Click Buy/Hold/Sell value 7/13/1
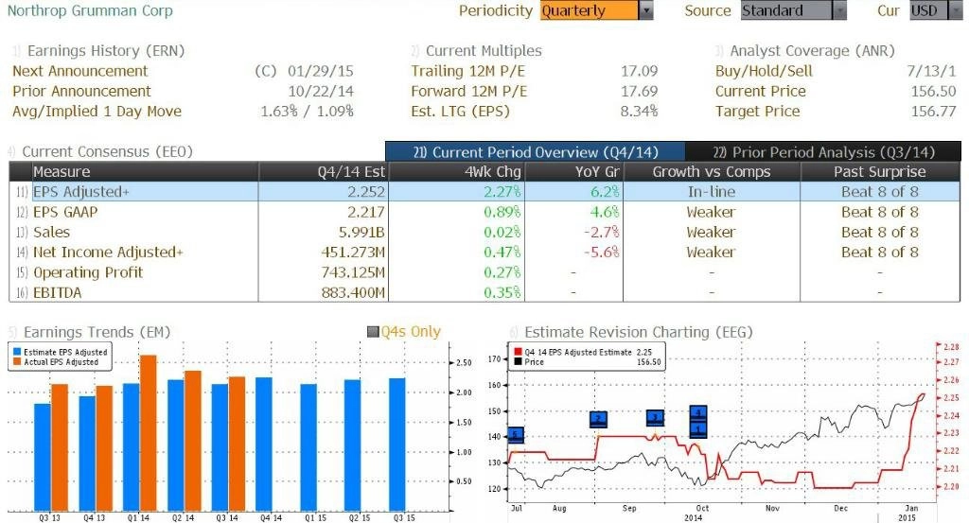Screen dimensions: 969x523 [931, 71]
